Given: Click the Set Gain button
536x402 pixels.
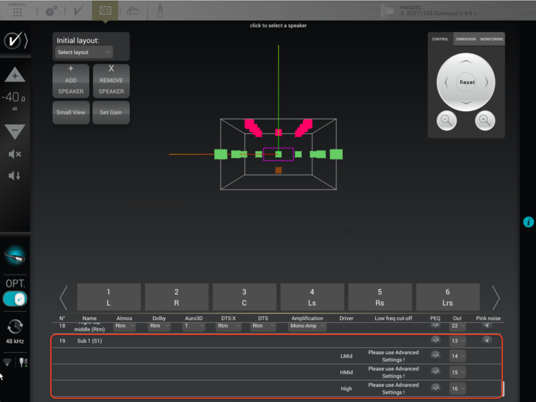Looking at the screenshot, I should tap(111, 112).
